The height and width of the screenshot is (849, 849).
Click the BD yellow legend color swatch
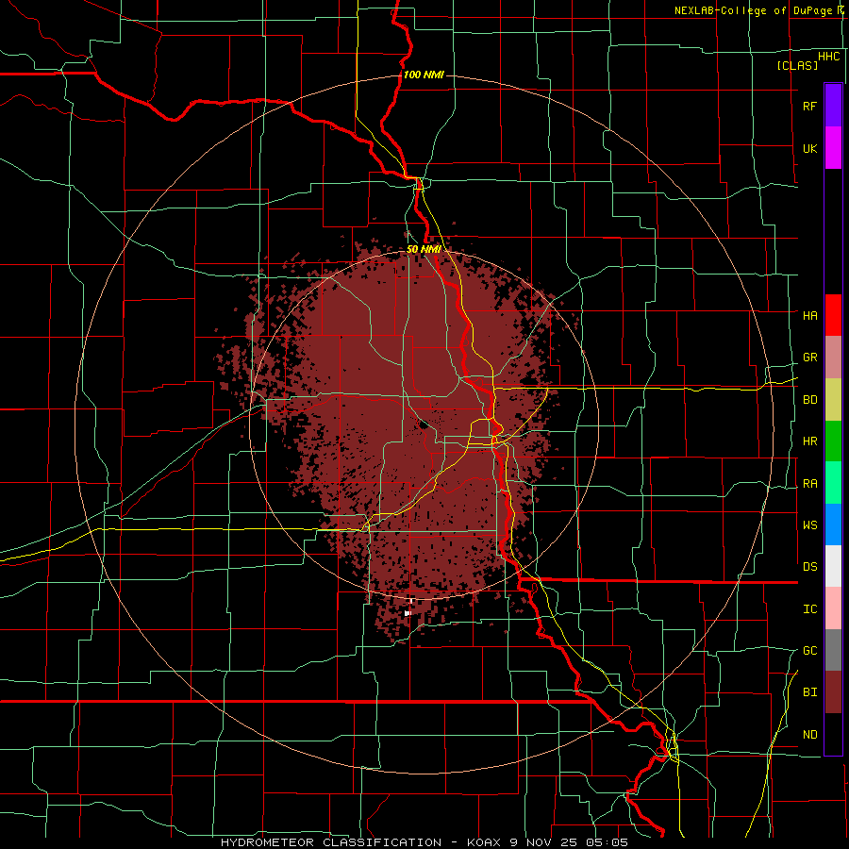click(833, 399)
